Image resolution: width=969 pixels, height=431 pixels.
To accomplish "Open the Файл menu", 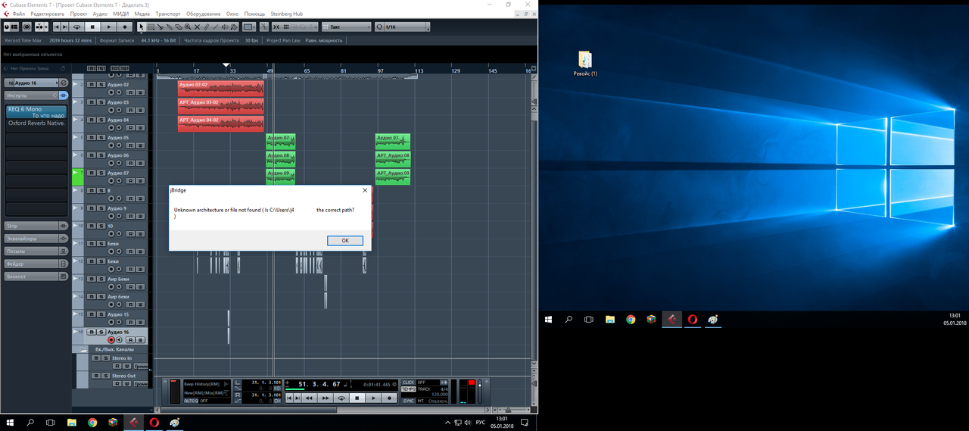I will point(18,14).
